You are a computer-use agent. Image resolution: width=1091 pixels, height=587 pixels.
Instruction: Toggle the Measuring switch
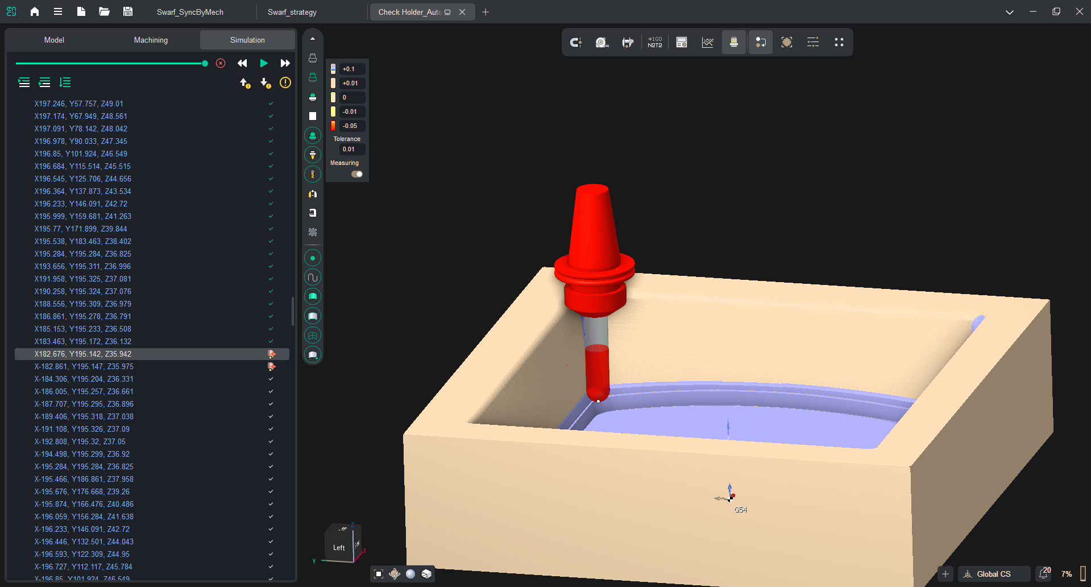click(357, 174)
